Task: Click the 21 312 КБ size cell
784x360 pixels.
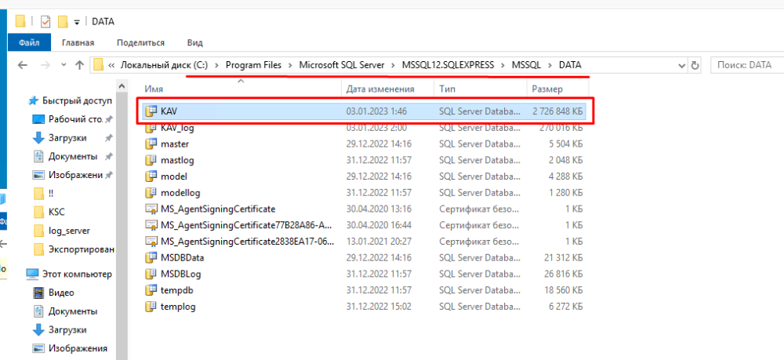Action: click(x=564, y=257)
